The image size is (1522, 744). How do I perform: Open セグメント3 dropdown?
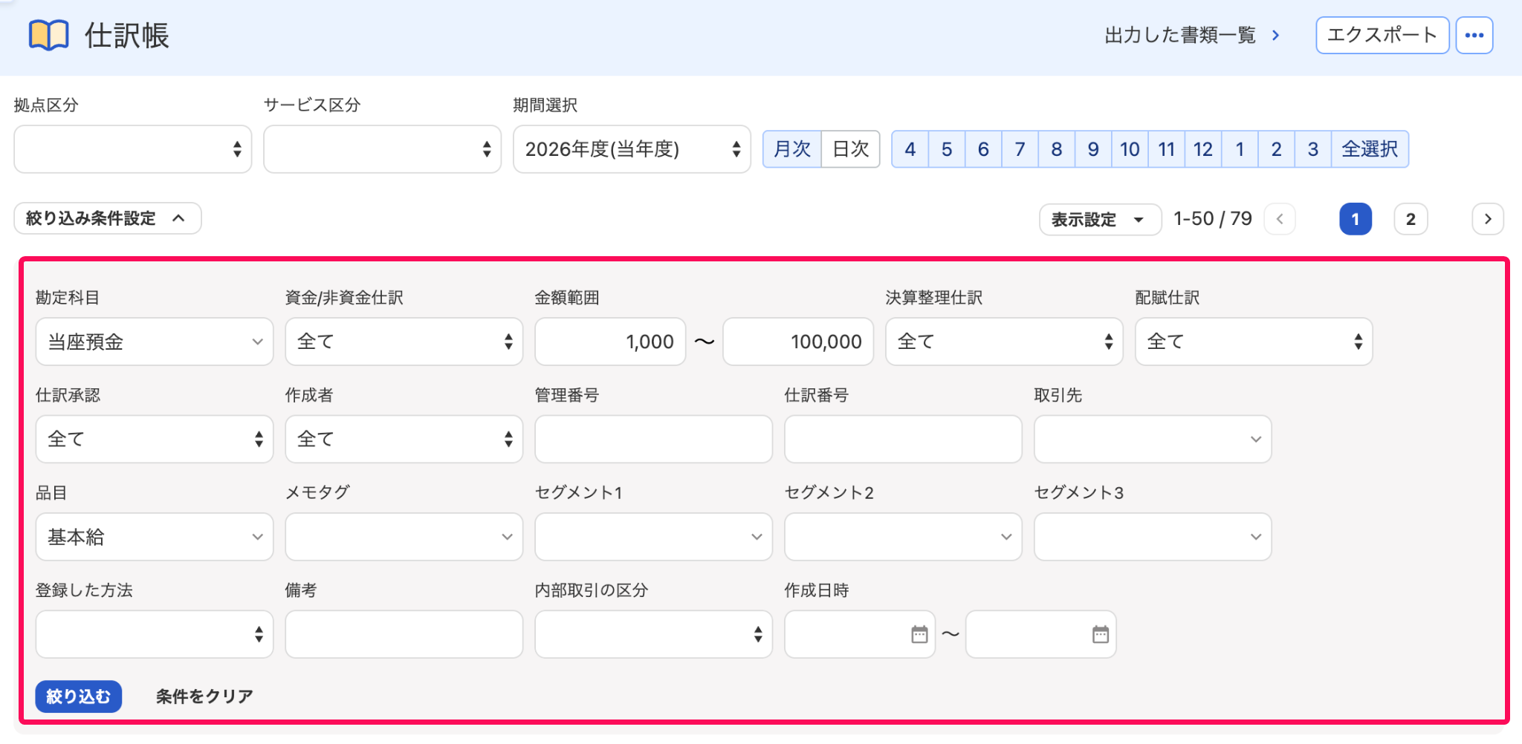[x=1153, y=537]
